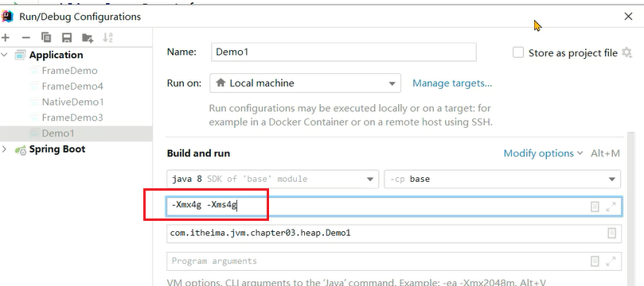
Task: Save configuration with the disk icon
Action: click(67, 38)
